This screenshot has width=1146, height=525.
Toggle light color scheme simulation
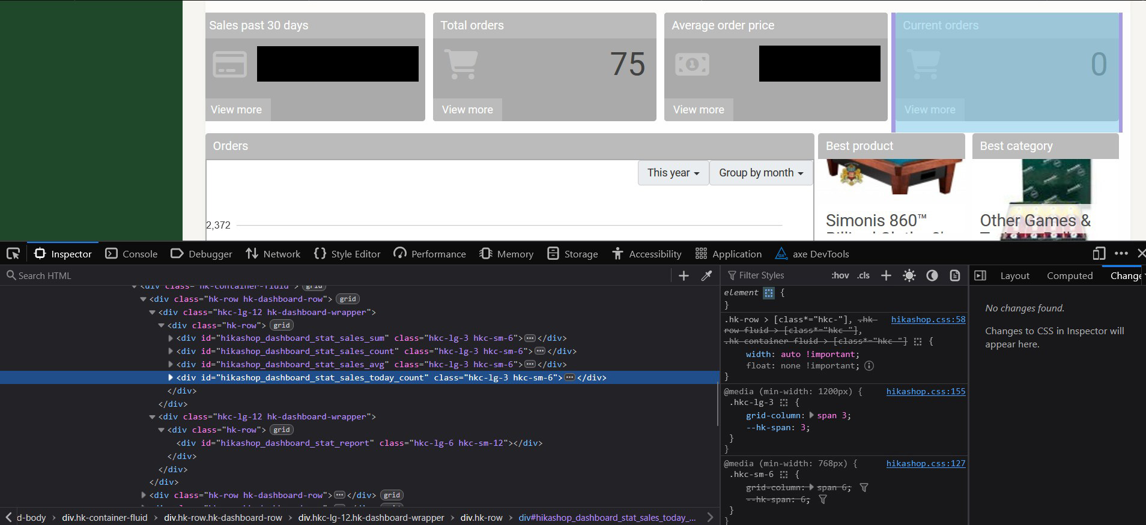point(909,275)
